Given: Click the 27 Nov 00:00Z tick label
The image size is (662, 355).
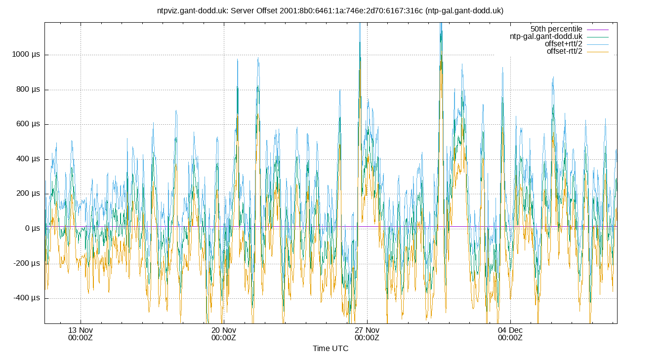Looking at the screenshot, I should [367, 333].
